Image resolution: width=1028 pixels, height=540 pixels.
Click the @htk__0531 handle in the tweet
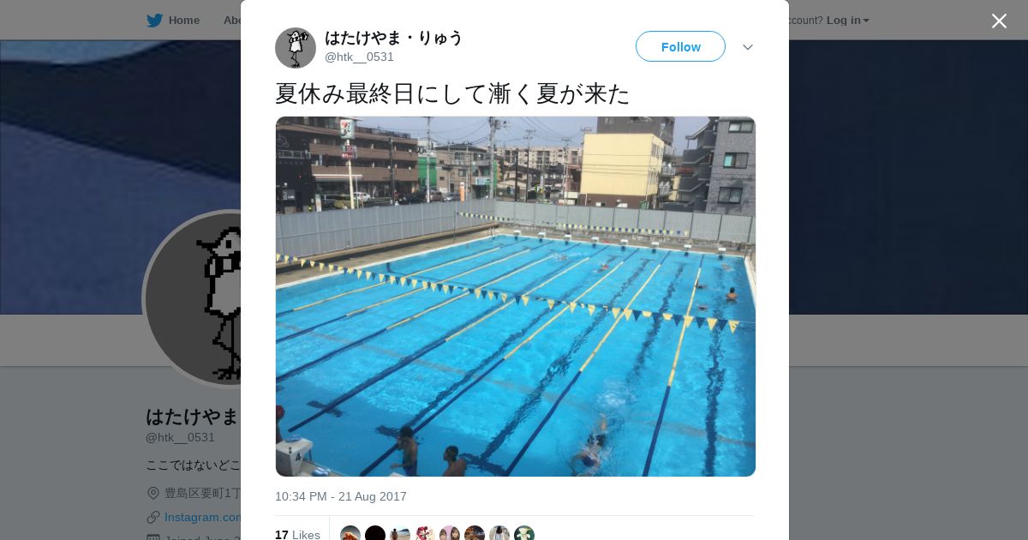[359, 57]
